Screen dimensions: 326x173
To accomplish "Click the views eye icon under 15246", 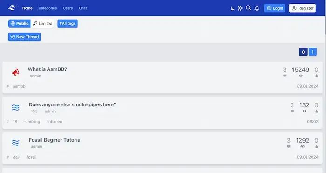I will [300, 76].
